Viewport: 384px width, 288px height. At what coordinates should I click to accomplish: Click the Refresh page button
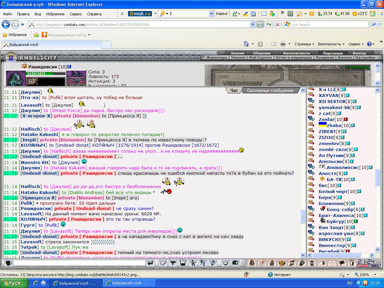(269, 24)
